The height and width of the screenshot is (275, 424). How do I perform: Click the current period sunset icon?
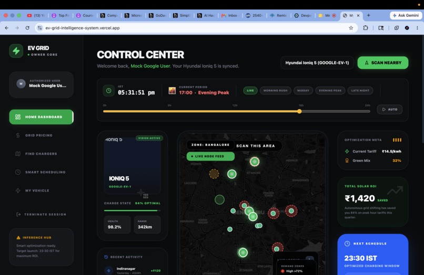(x=172, y=90)
